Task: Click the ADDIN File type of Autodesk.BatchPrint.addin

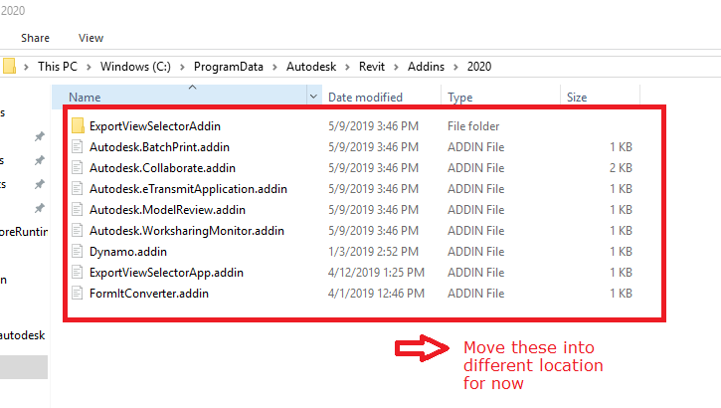Action: [476, 147]
